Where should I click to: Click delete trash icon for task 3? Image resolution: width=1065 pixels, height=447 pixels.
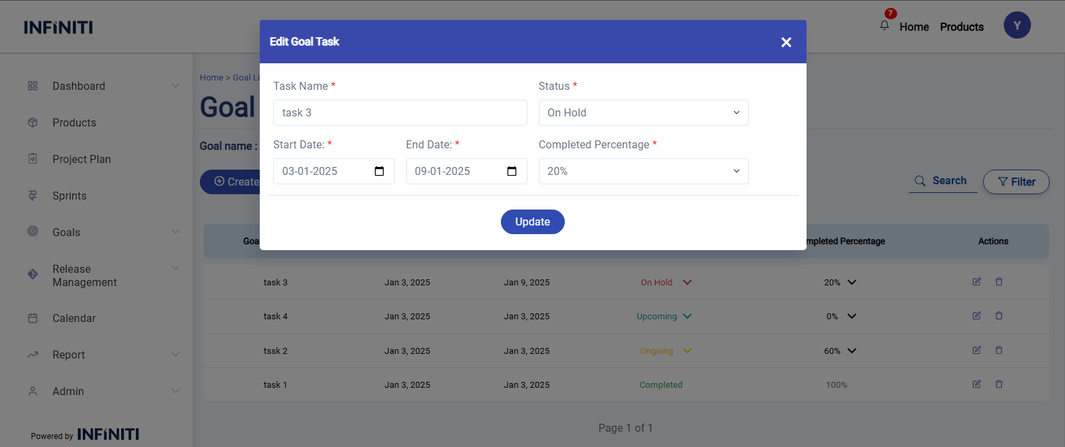coord(999,282)
